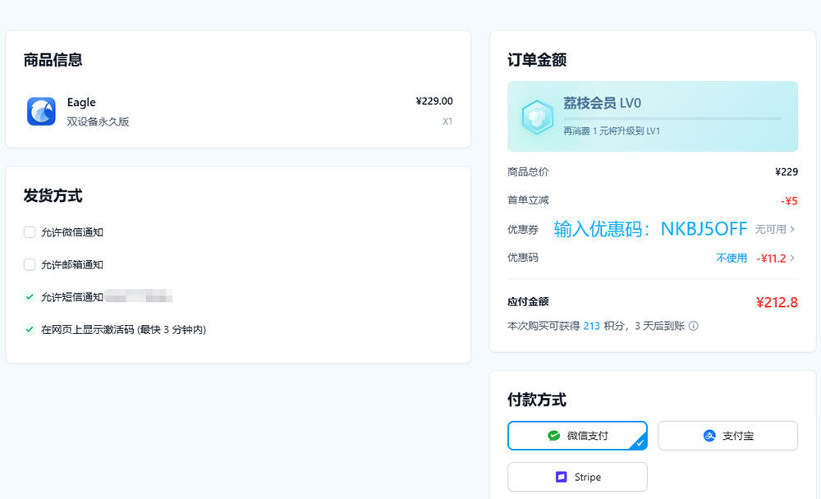Click the Alipay logo in 支付宝
The image size is (821, 499).
[x=709, y=436]
